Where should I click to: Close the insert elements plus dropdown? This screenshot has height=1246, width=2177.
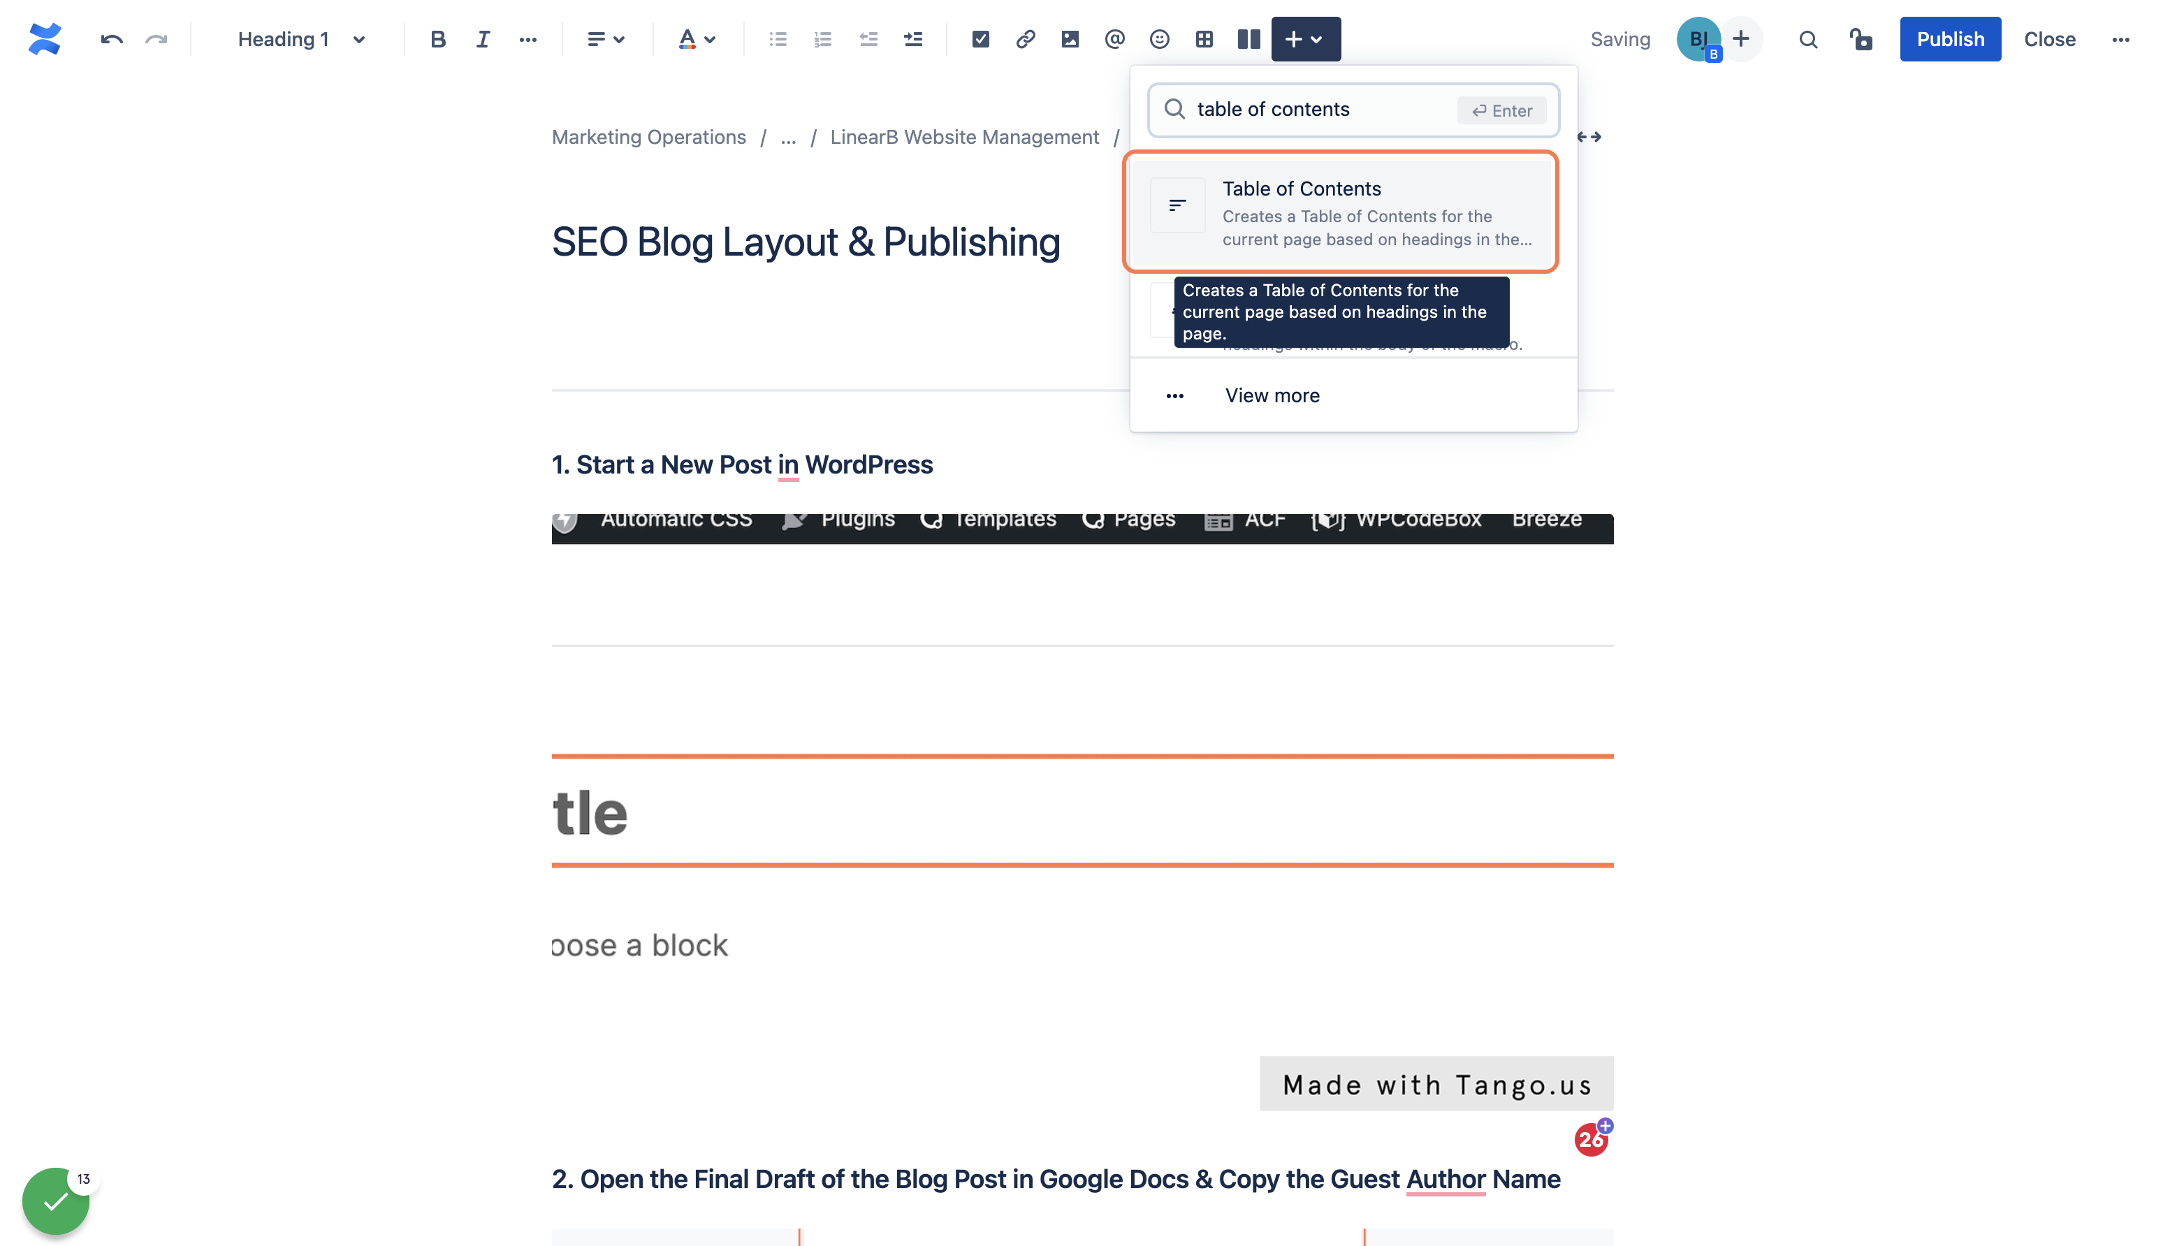pos(1306,39)
